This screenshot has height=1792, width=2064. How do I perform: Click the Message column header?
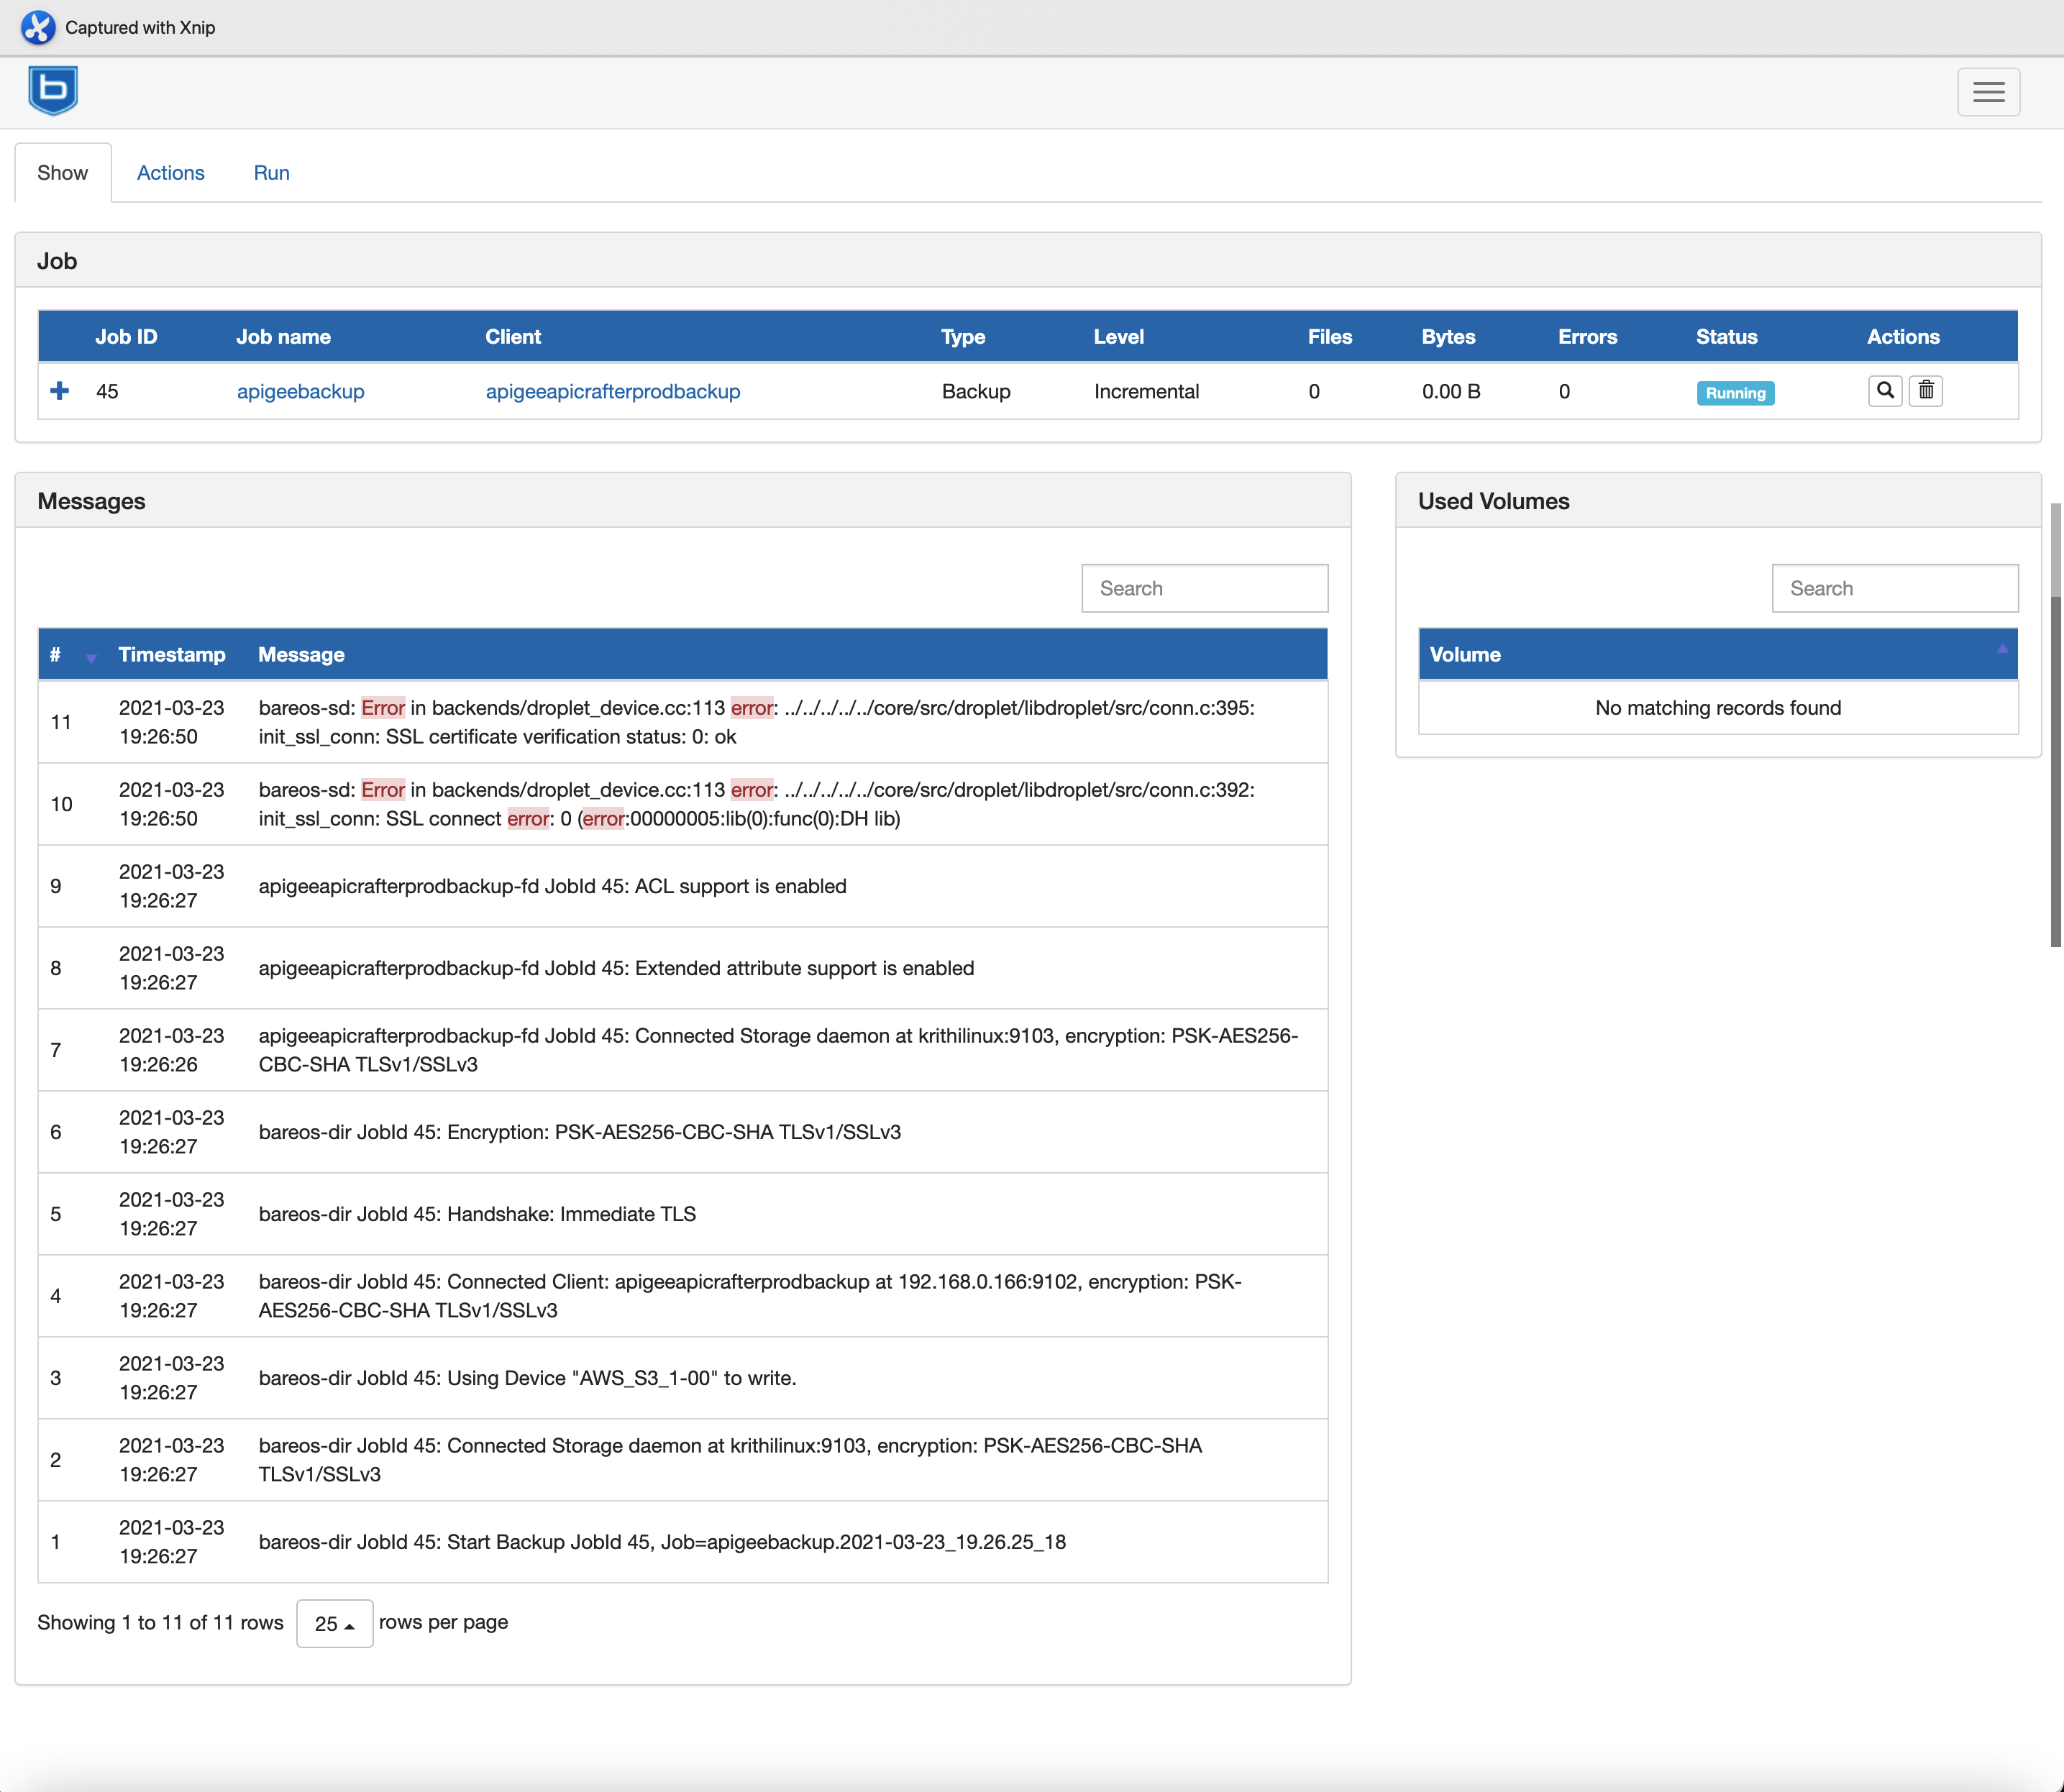tap(301, 655)
